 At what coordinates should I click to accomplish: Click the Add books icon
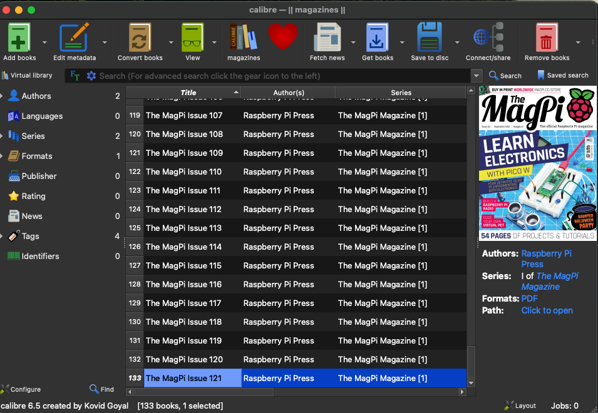point(19,38)
